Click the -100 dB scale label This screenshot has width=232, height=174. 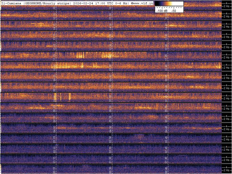coord(162,11)
